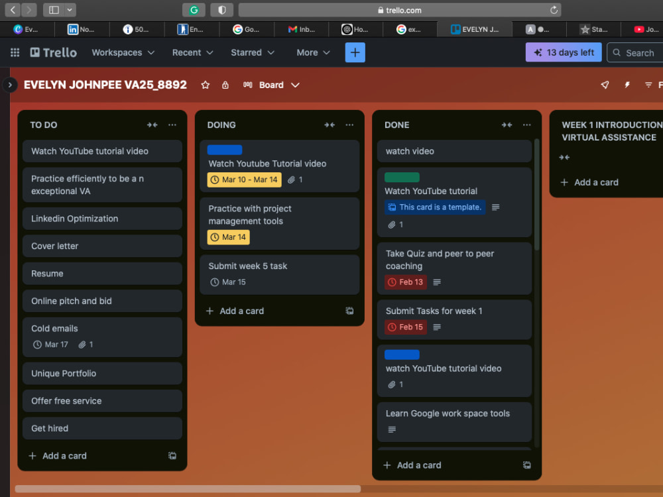The image size is (663, 497).
Task: Toggle the browser sidebar button
Action: pos(54,10)
